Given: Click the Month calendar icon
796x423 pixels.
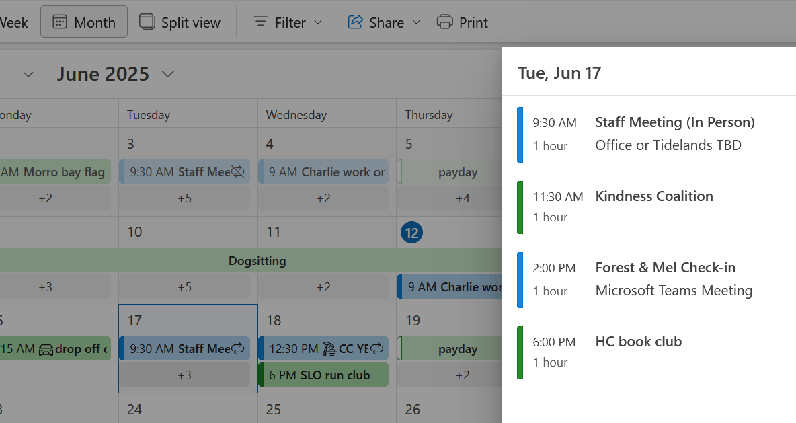Looking at the screenshot, I should pos(60,22).
